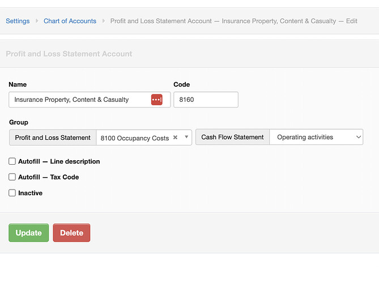Click the red Delete button
Screen dimensions: 379x283
(x=71, y=233)
